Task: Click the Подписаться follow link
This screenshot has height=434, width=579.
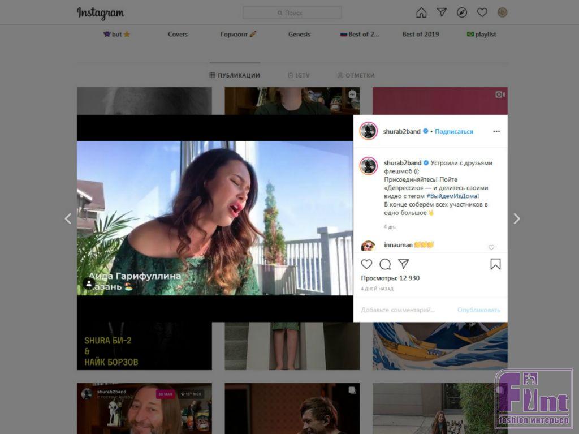Action: tap(453, 131)
